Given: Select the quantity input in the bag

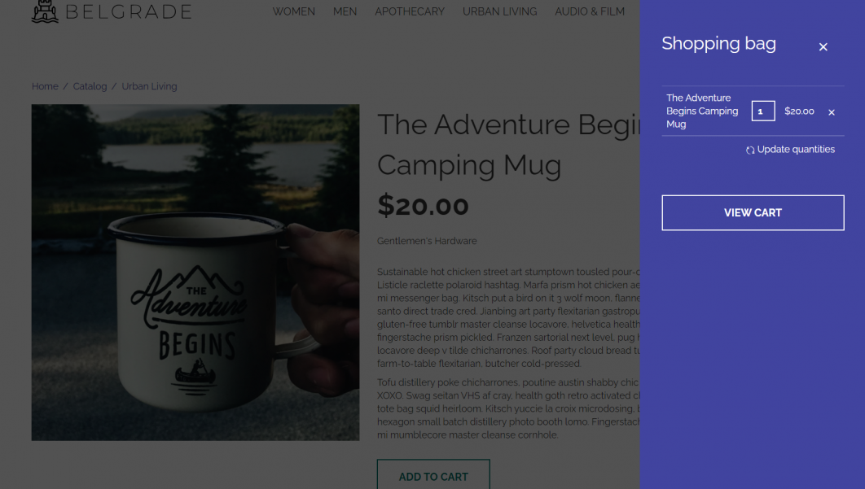Looking at the screenshot, I should pyautogui.click(x=762, y=111).
